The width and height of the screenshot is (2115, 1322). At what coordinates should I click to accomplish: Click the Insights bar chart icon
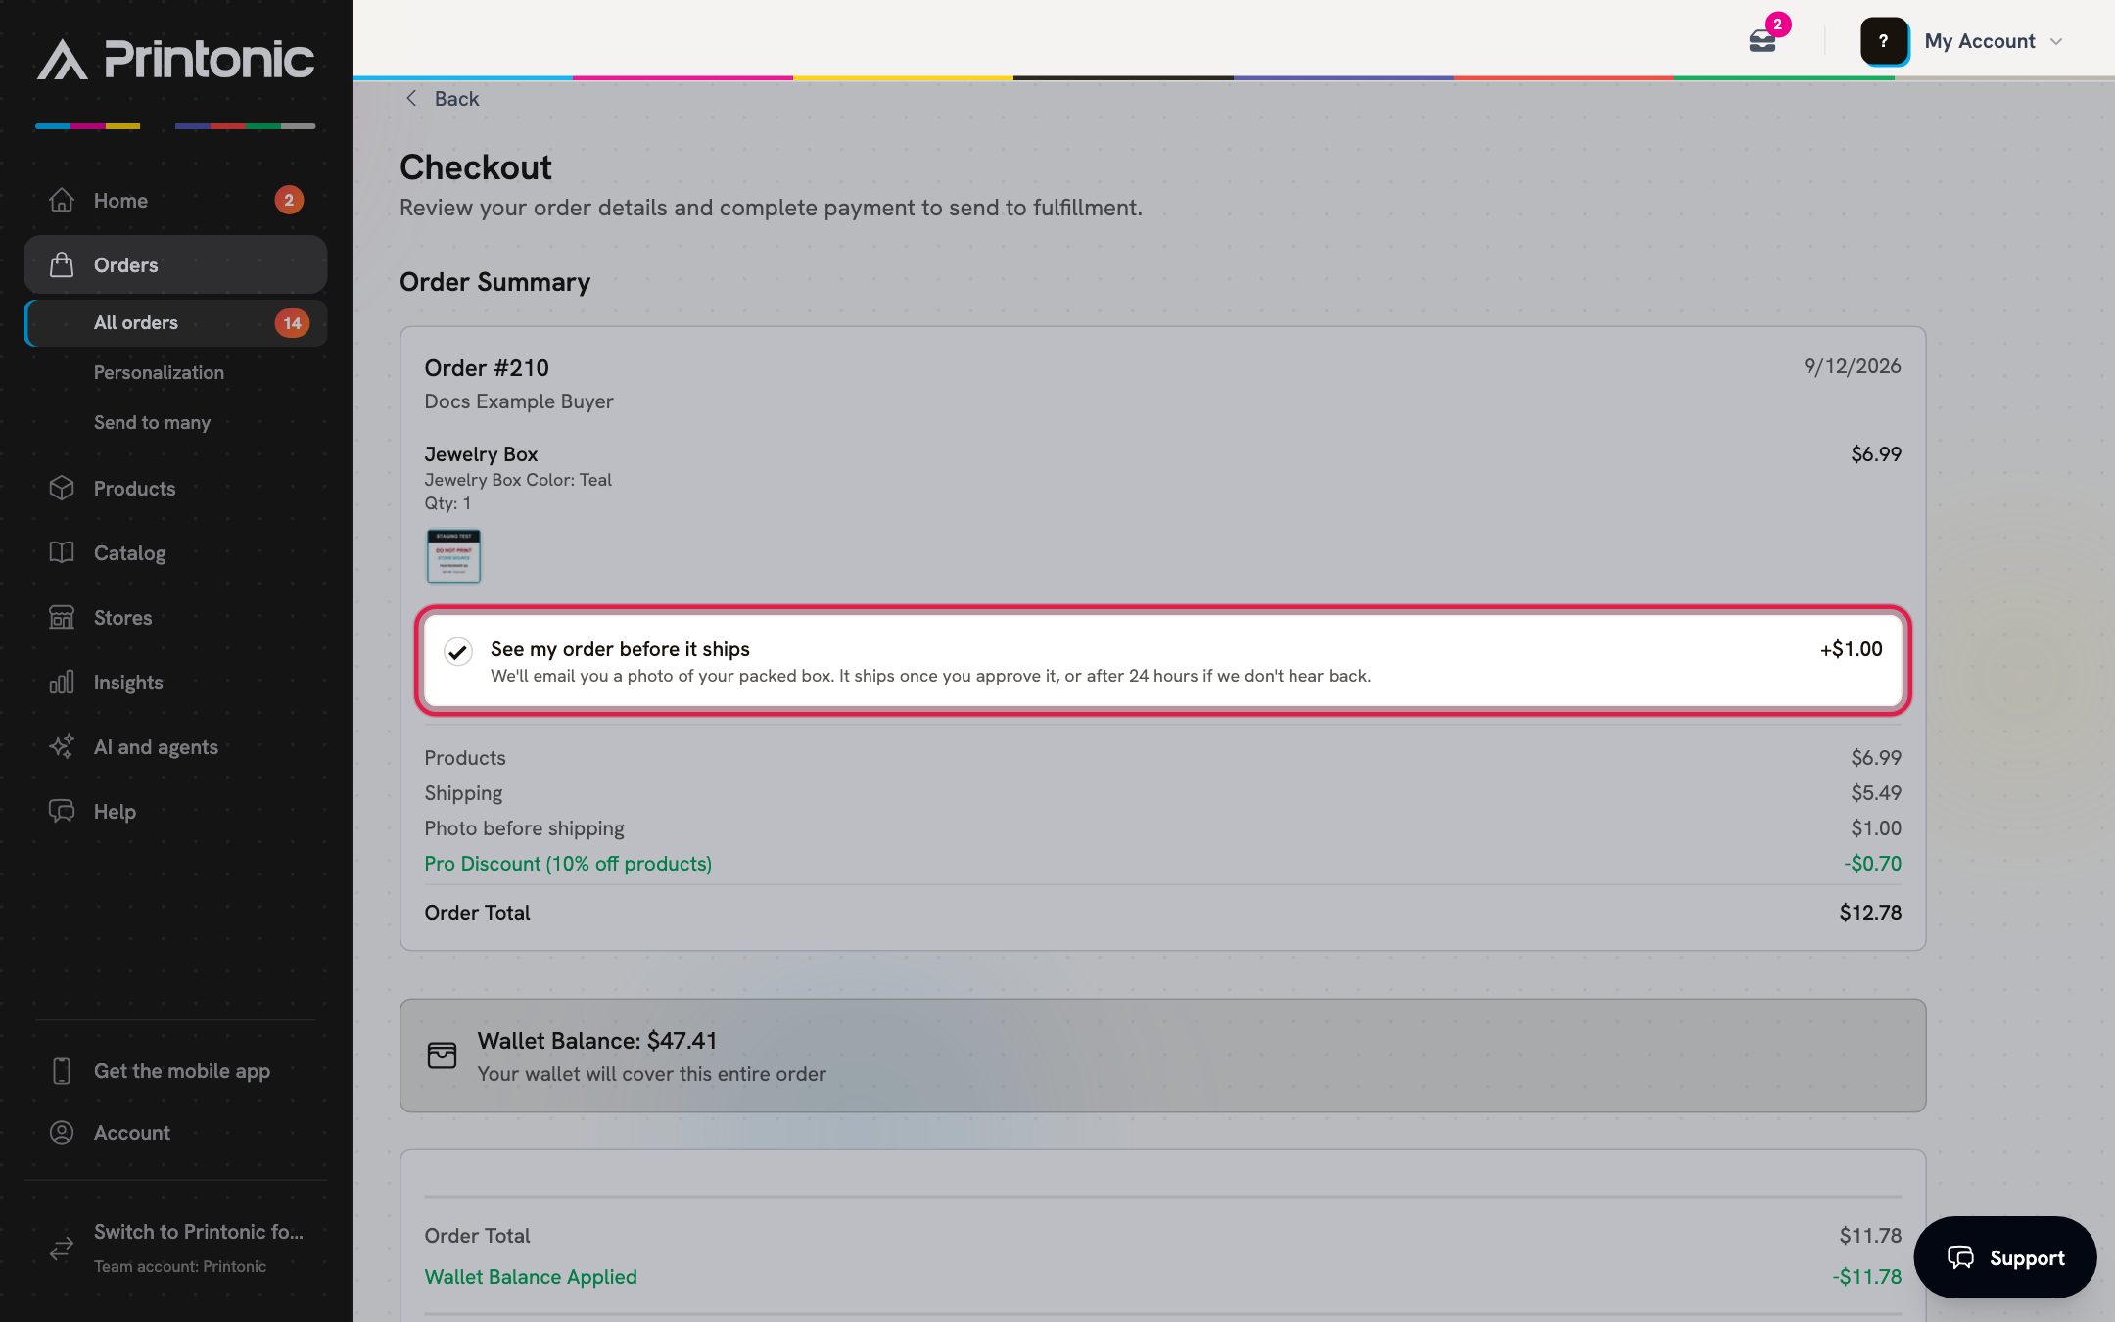coord(62,682)
